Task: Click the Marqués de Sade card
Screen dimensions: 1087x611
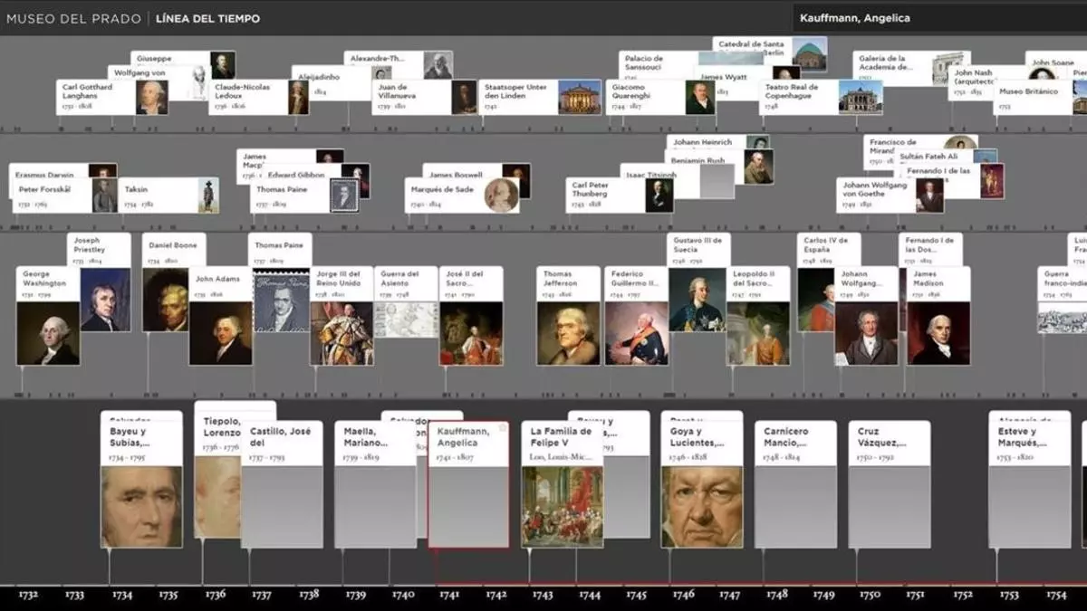Action: click(x=462, y=195)
